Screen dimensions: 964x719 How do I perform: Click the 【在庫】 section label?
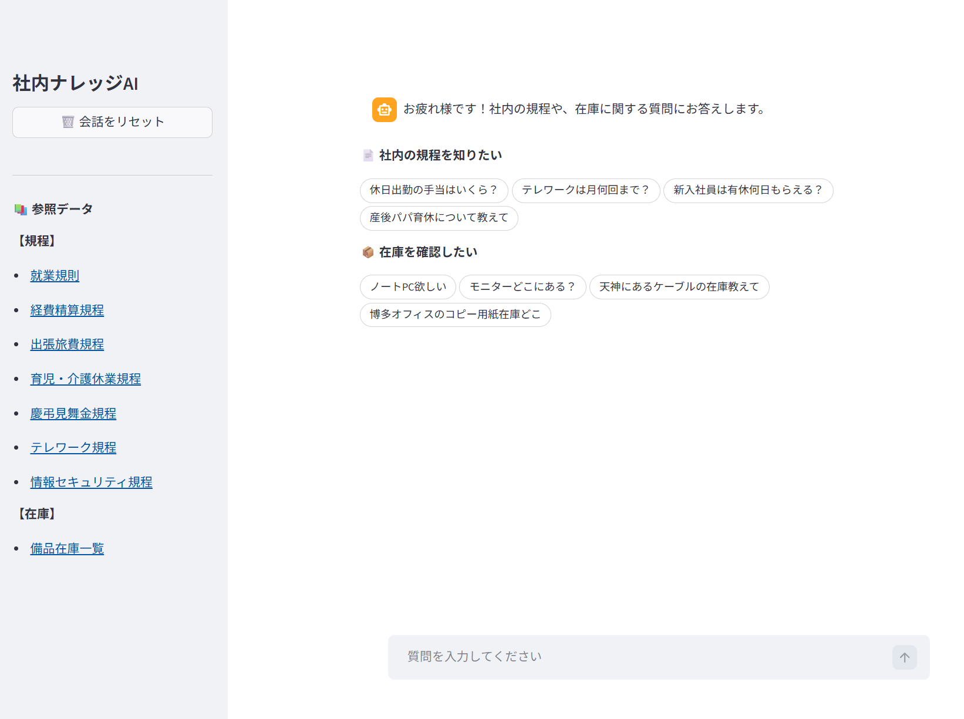[36, 514]
